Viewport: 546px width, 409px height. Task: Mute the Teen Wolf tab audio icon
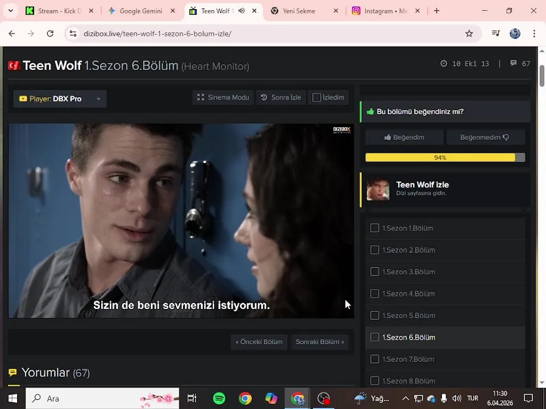242,11
